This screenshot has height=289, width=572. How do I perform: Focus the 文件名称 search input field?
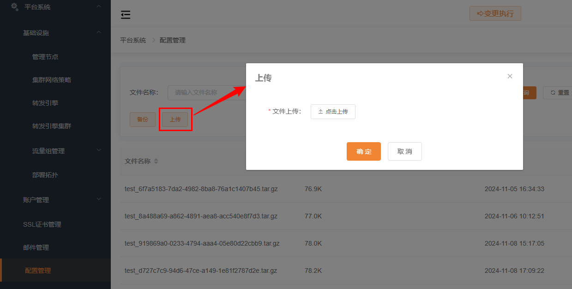pos(205,93)
